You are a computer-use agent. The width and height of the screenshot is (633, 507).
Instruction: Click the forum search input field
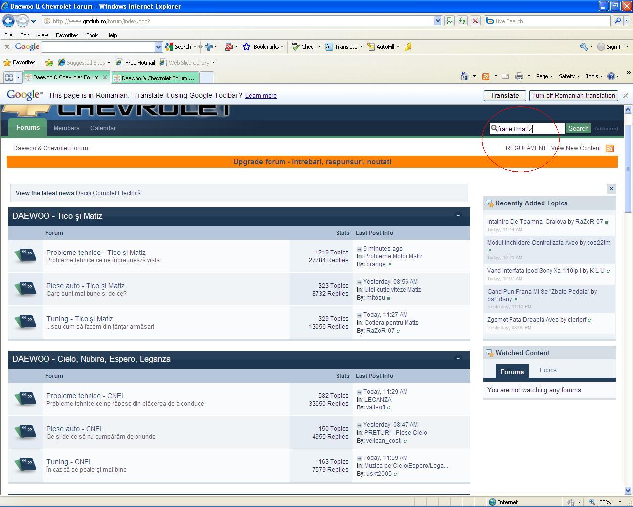pyautogui.click(x=529, y=129)
